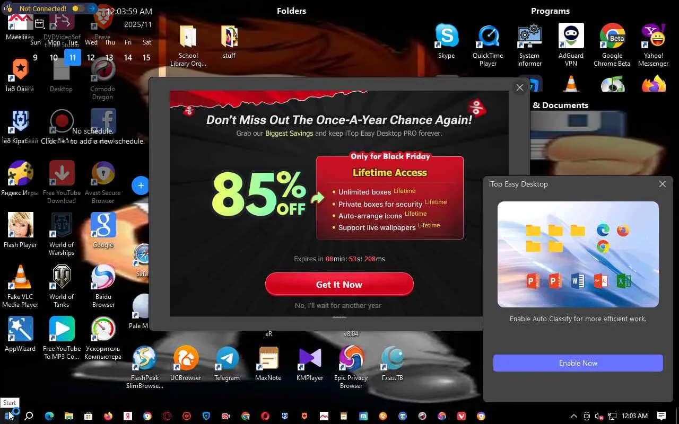Click the Programs box title
The width and height of the screenshot is (679, 424).
tap(550, 11)
